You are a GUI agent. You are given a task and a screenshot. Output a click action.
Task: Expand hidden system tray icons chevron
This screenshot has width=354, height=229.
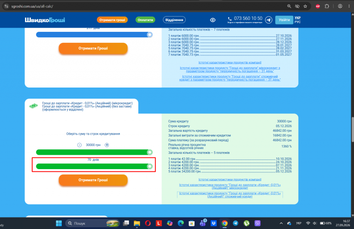(281, 223)
